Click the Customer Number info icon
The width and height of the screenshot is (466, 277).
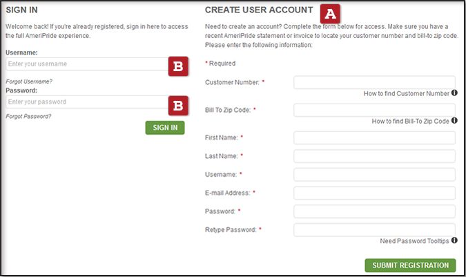(454, 93)
